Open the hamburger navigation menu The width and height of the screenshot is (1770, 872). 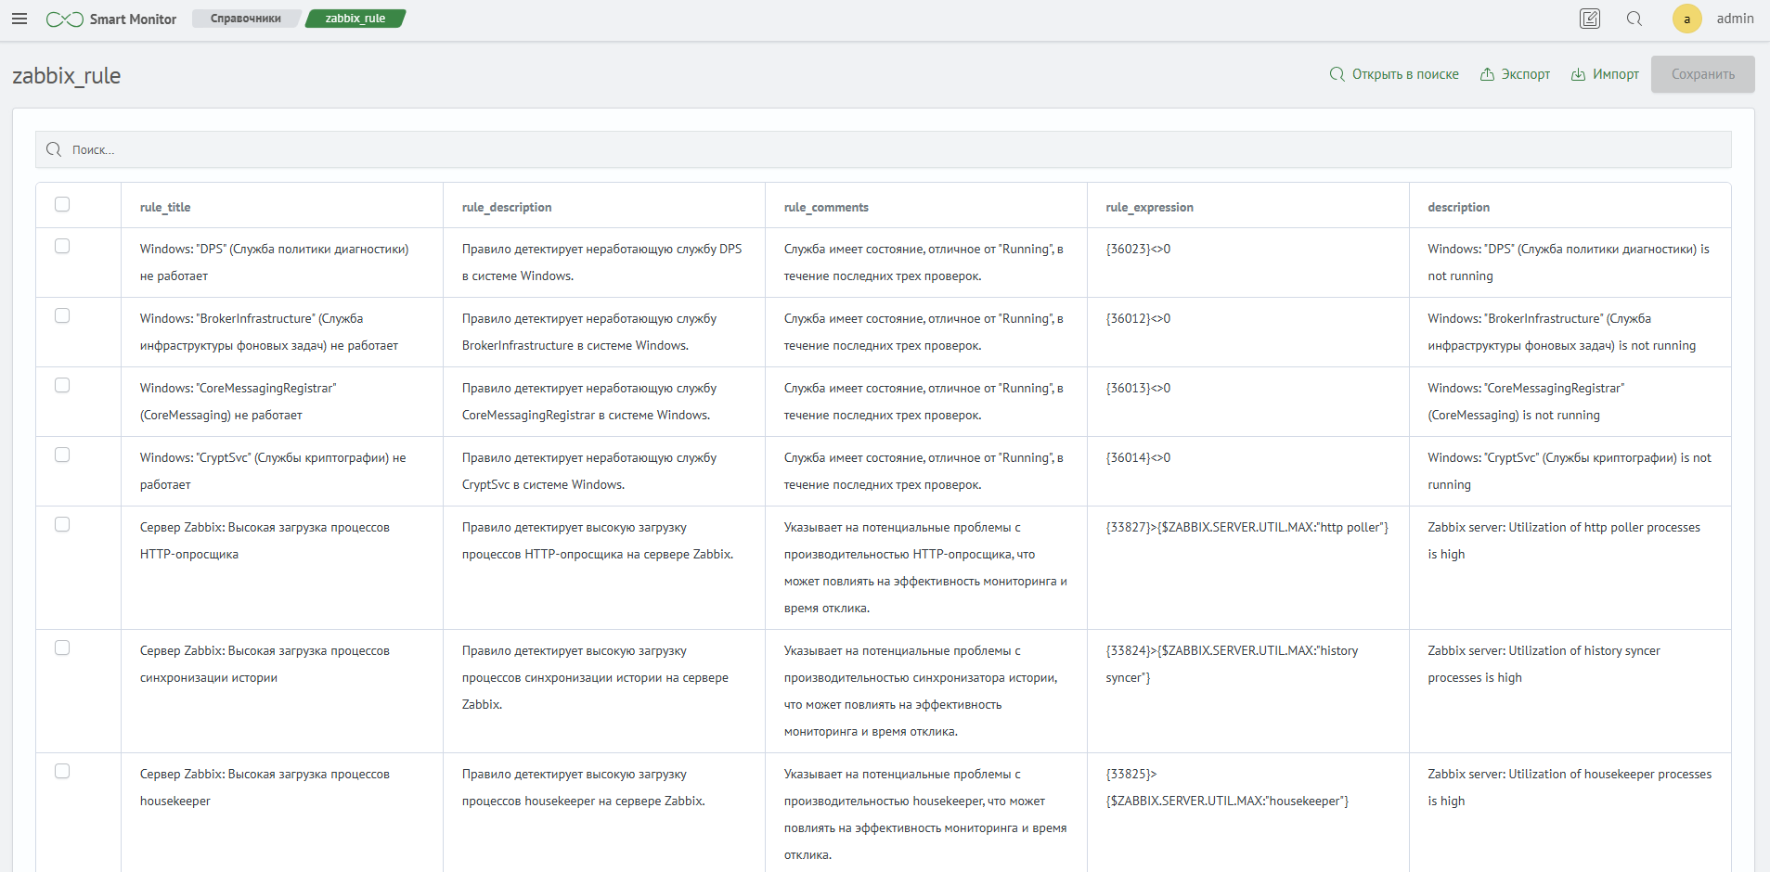pos(19,19)
